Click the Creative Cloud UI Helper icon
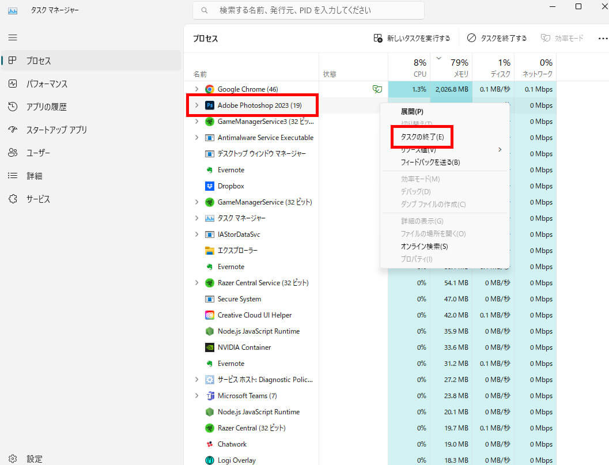The height and width of the screenshot is (465, 609). tap(209, 315)
